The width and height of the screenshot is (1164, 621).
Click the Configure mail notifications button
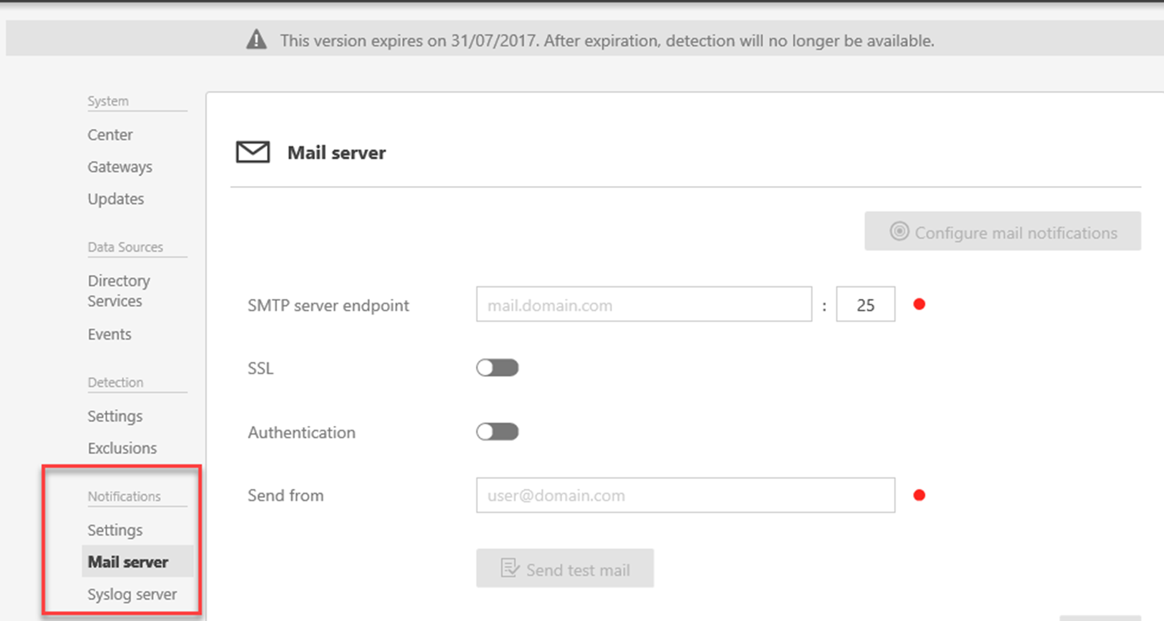pyautogui.click(x=1003, y=231)
